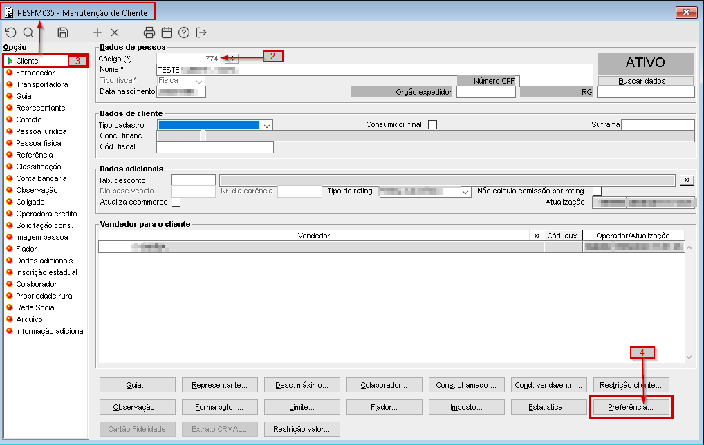Select Cliente in the Opção list

tap(27, 61)
